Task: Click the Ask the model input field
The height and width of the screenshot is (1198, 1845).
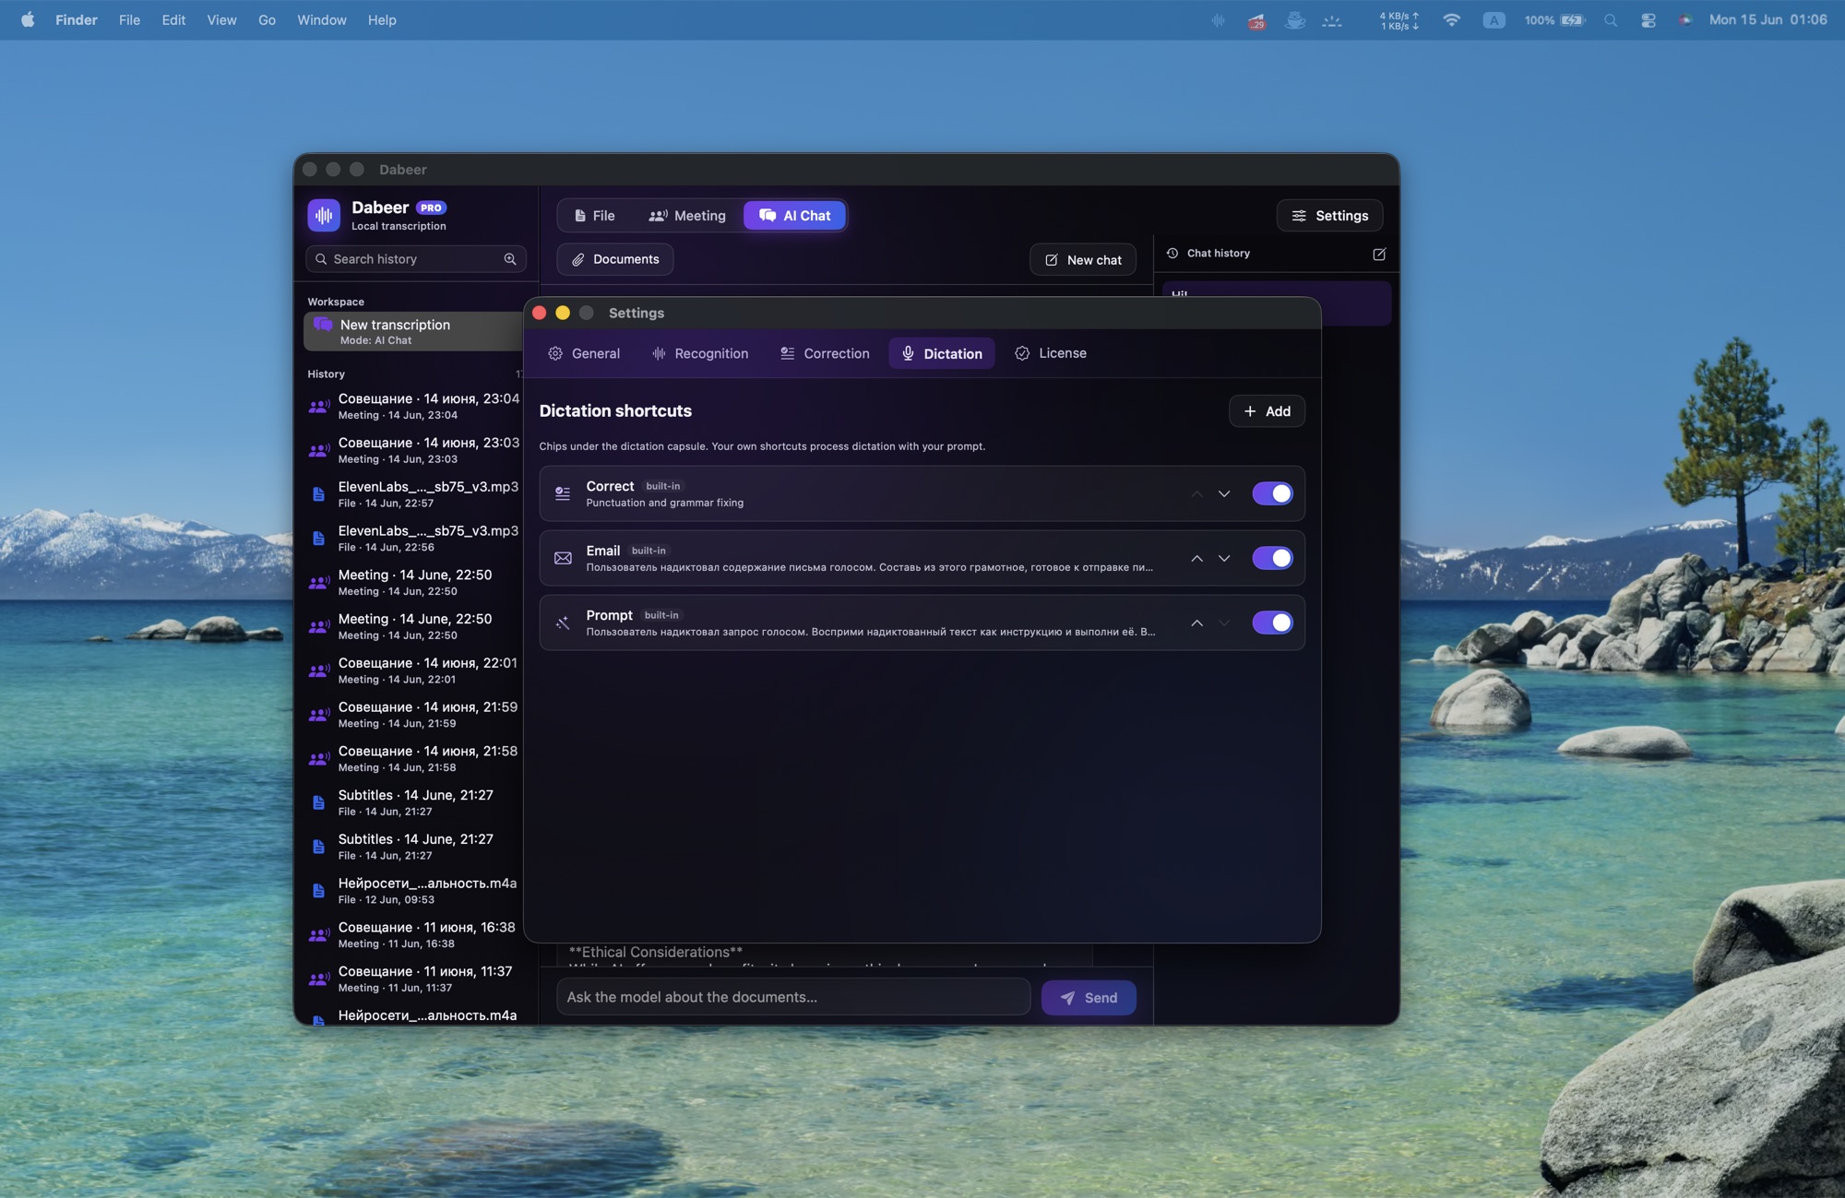Action: point(793,997)
